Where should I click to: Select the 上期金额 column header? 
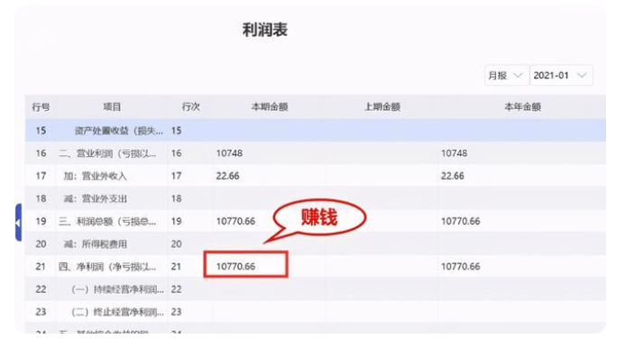tap(382, 106)
